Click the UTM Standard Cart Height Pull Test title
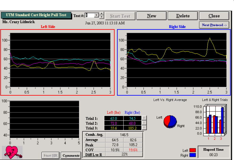The image size is (234, 160). [36, 15]
